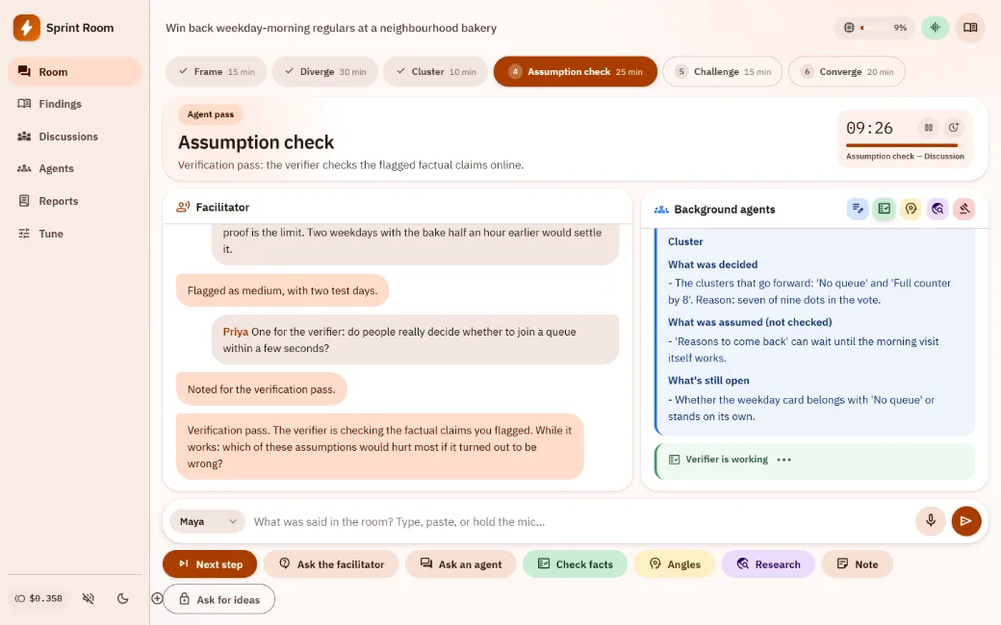Click the 'What was decided' heading

pyautogui.click(x=712, y=264)
